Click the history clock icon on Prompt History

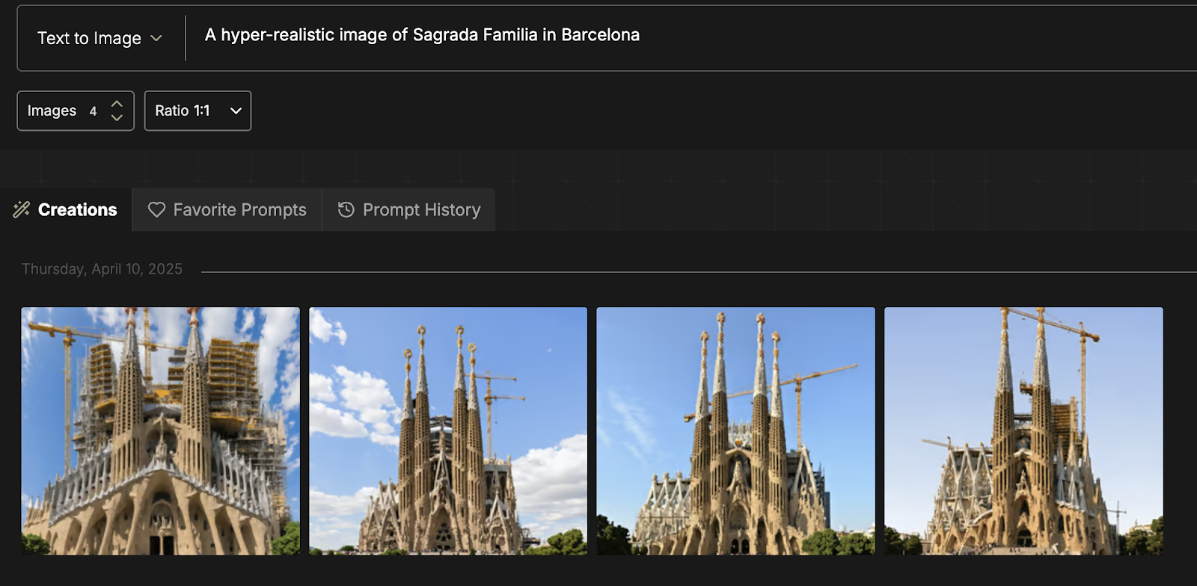click(x=345, y=210)
